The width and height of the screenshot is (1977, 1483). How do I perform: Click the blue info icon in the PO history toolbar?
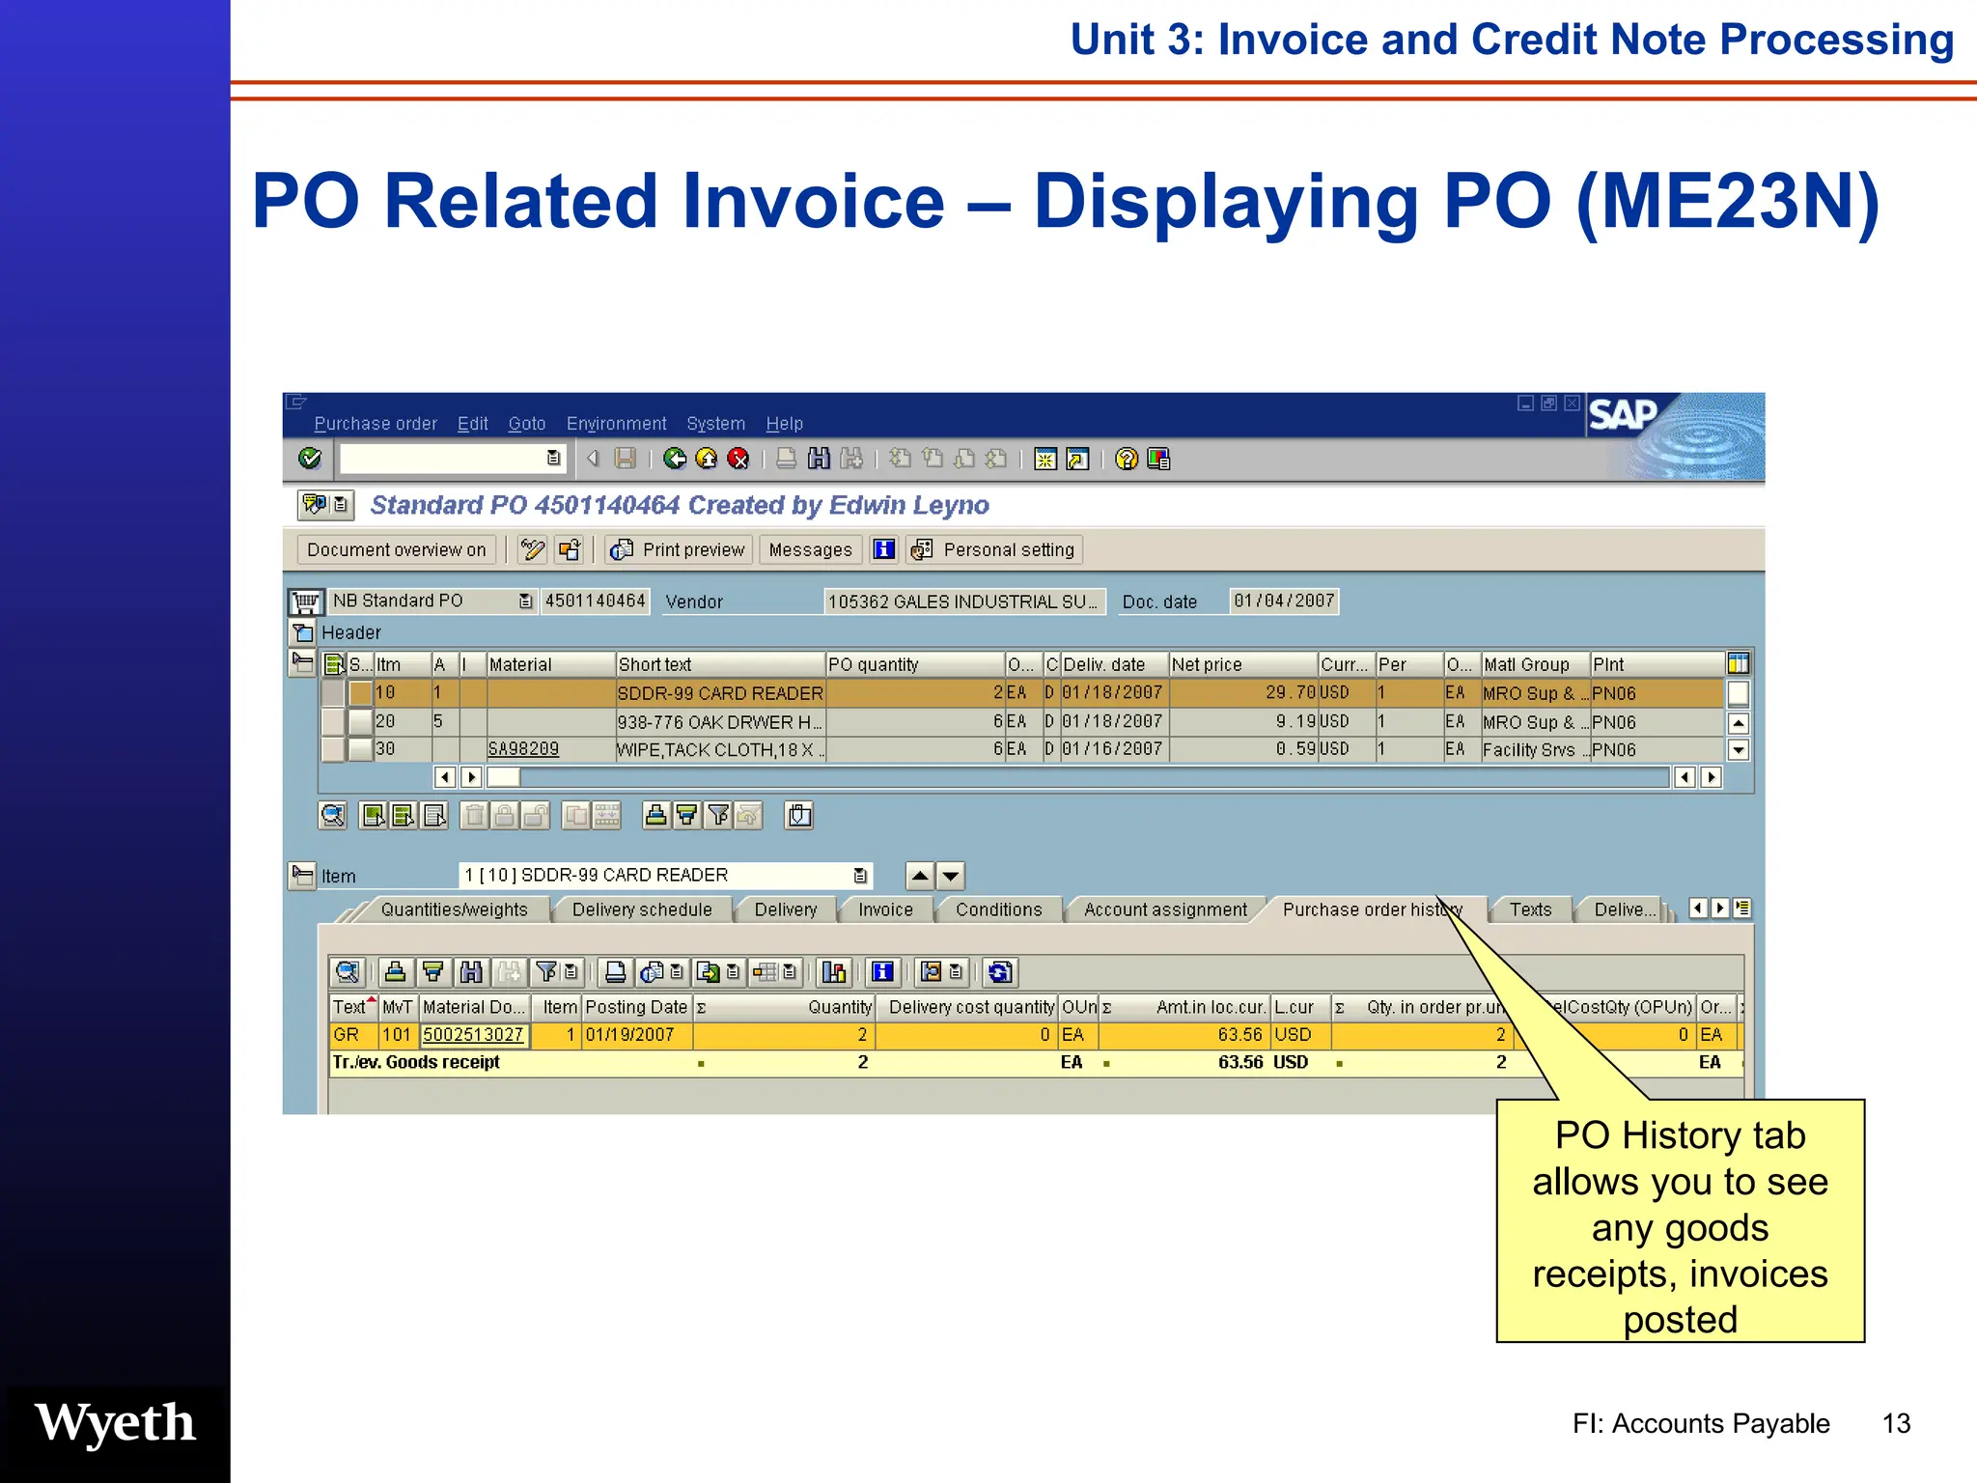(x=882, y=972)
